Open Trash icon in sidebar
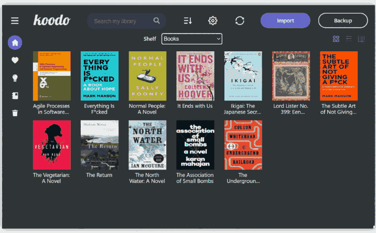The height and width of the screenshot is (233, 376). (x=15, y=113)
